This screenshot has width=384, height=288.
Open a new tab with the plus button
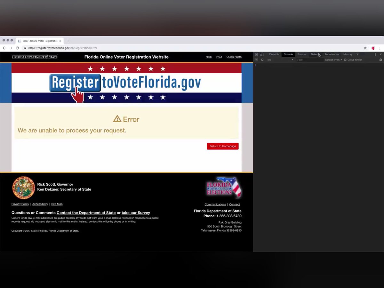click(x=68, y=41)
